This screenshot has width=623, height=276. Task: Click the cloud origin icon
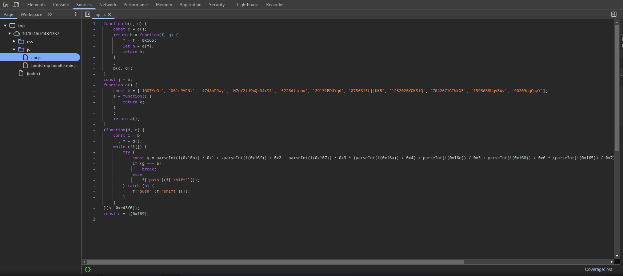pyautogui.click(x=17, y=33)
